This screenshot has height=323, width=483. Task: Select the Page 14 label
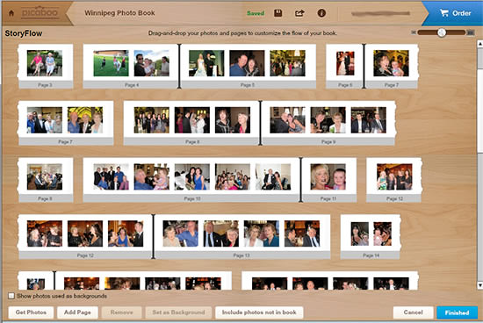pyautogui.click(x=371, y=255)
